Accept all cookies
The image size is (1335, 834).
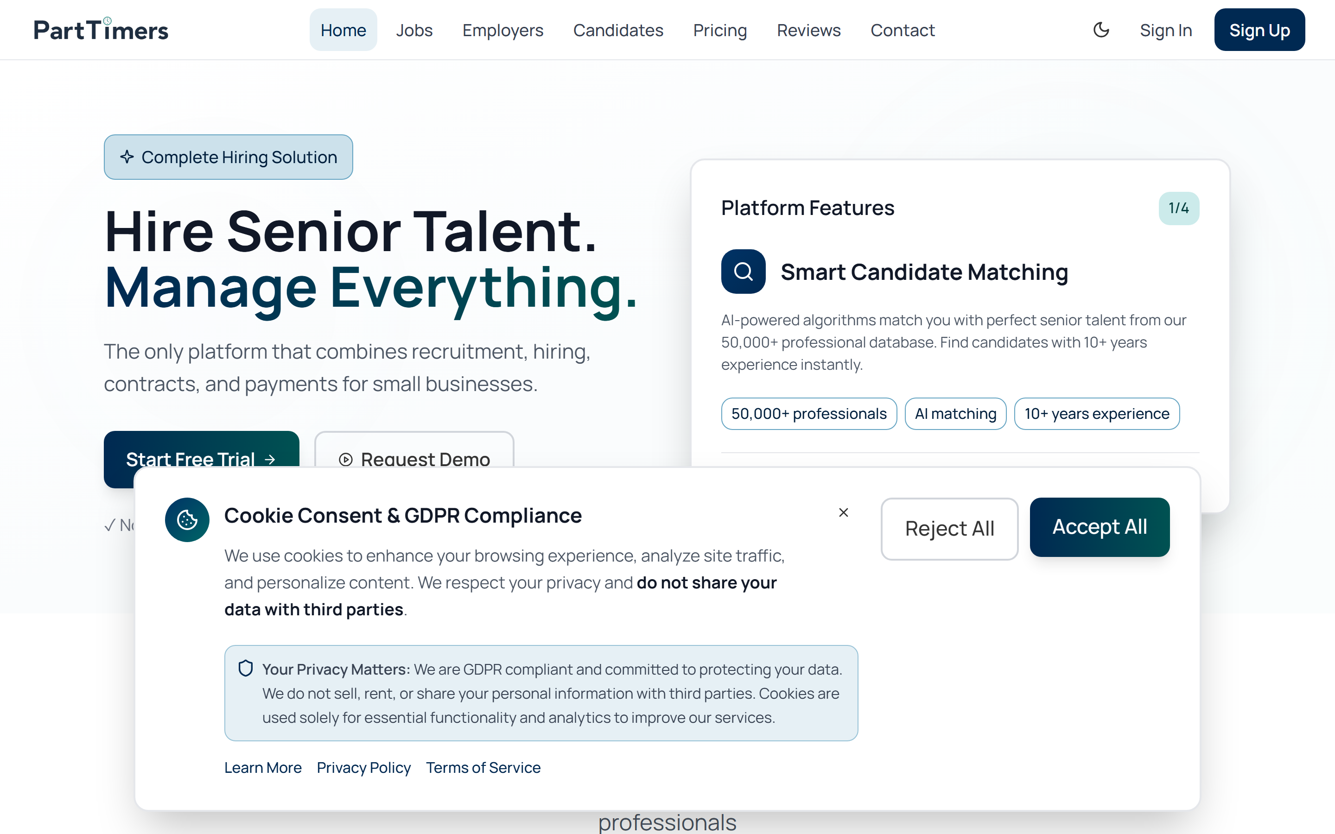(1100, 527)
